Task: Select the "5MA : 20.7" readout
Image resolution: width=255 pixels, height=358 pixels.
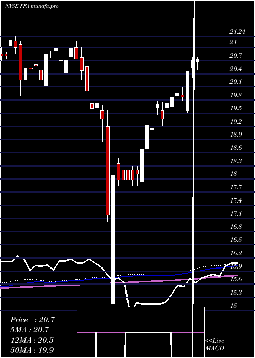Action: click(30, 330)
